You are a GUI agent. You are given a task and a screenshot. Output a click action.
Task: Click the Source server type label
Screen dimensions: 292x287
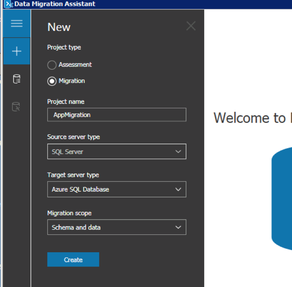(x=73, y=137)
